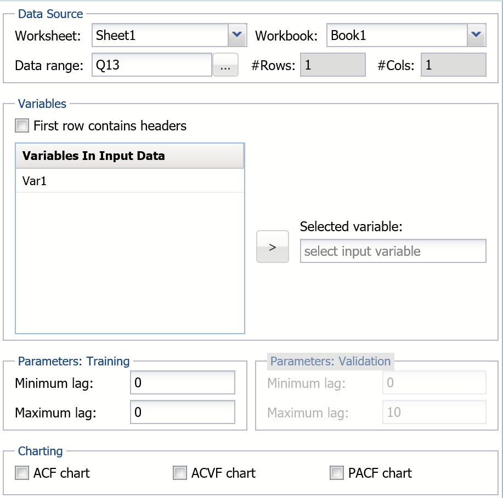503x498 pixels.
Task: Click the > move variable button
Action: (x=273, y=247)
